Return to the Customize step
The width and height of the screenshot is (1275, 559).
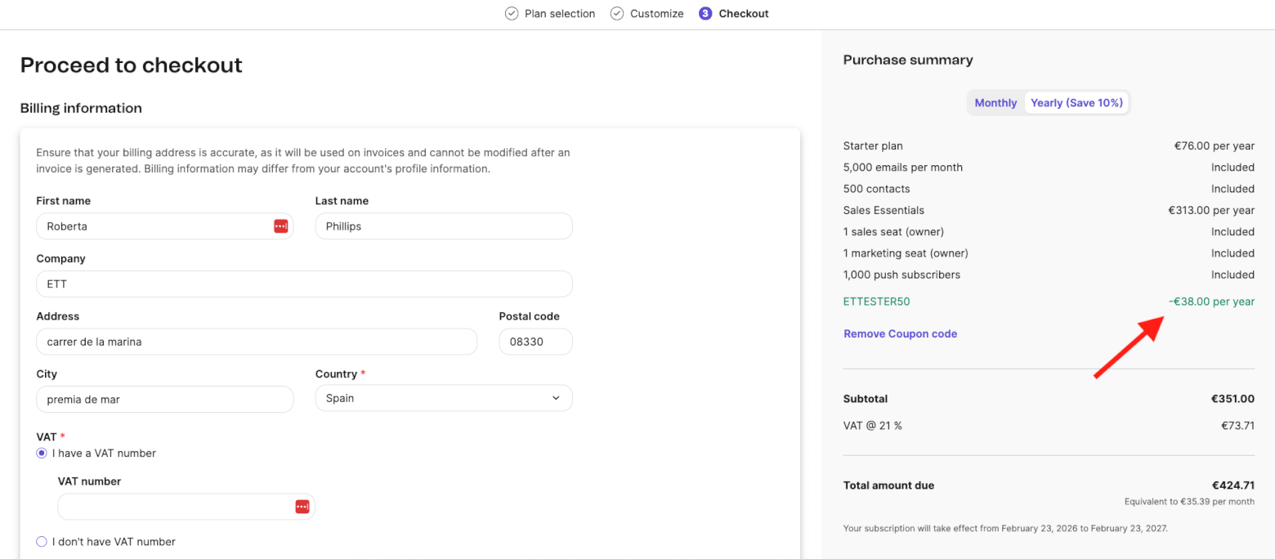(656, 13)
